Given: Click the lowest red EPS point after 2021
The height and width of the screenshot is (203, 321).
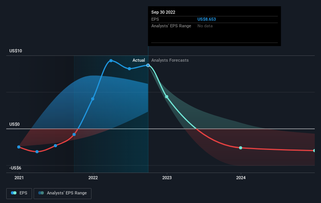Looking at the screenshot, I should click(37, 152).
